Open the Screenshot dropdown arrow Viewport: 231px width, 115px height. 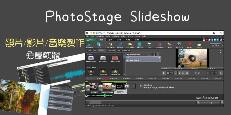pyautogui.click(x=182, y=45)
